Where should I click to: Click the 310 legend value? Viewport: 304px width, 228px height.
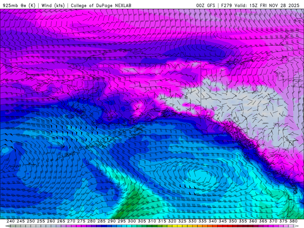(152, 221)
